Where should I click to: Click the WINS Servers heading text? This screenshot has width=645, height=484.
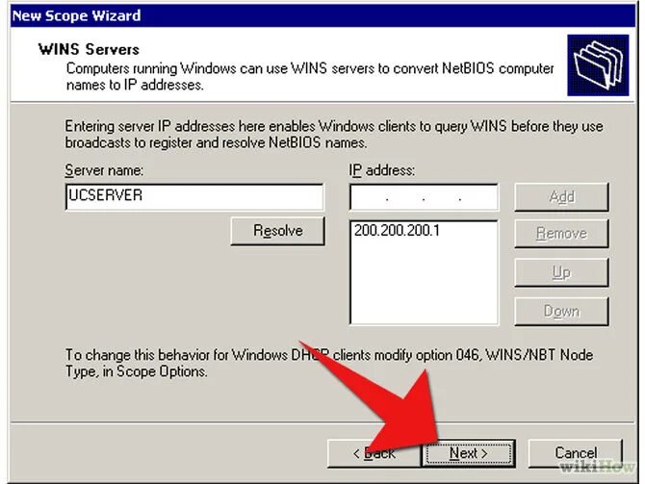(x=89, y=49)
